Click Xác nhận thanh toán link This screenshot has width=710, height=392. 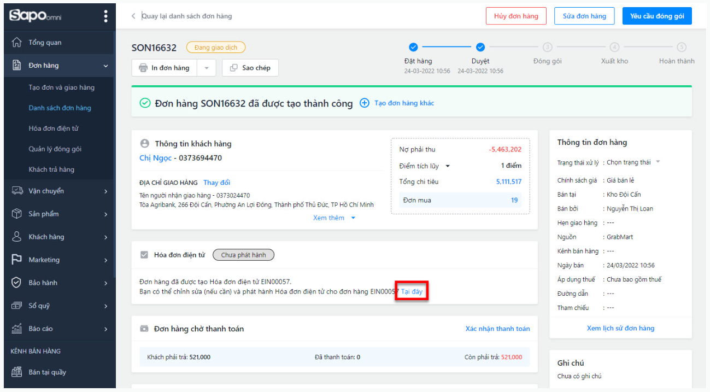(x=497, y=329)
